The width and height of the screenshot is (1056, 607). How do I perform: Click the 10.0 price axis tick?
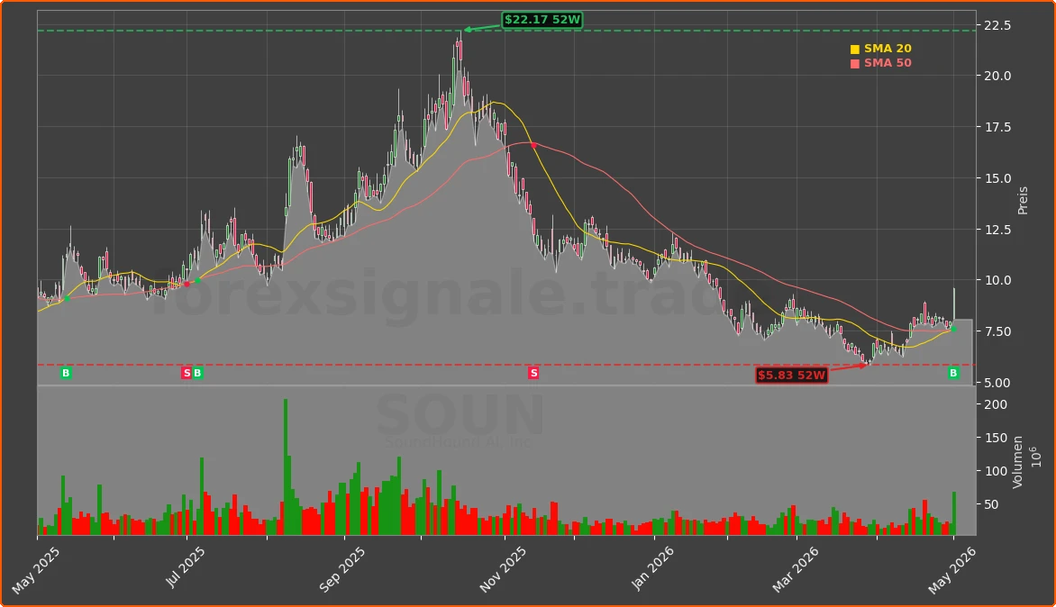(x=997, y=281)
